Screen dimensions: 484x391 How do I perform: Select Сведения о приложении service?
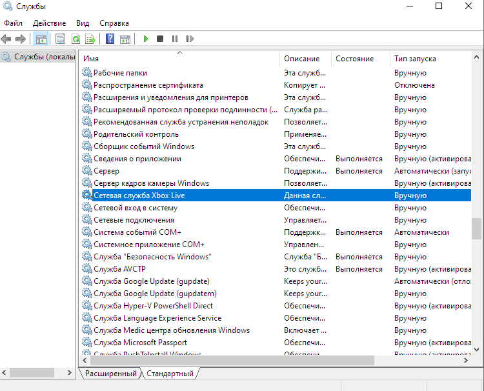point(137,158)
